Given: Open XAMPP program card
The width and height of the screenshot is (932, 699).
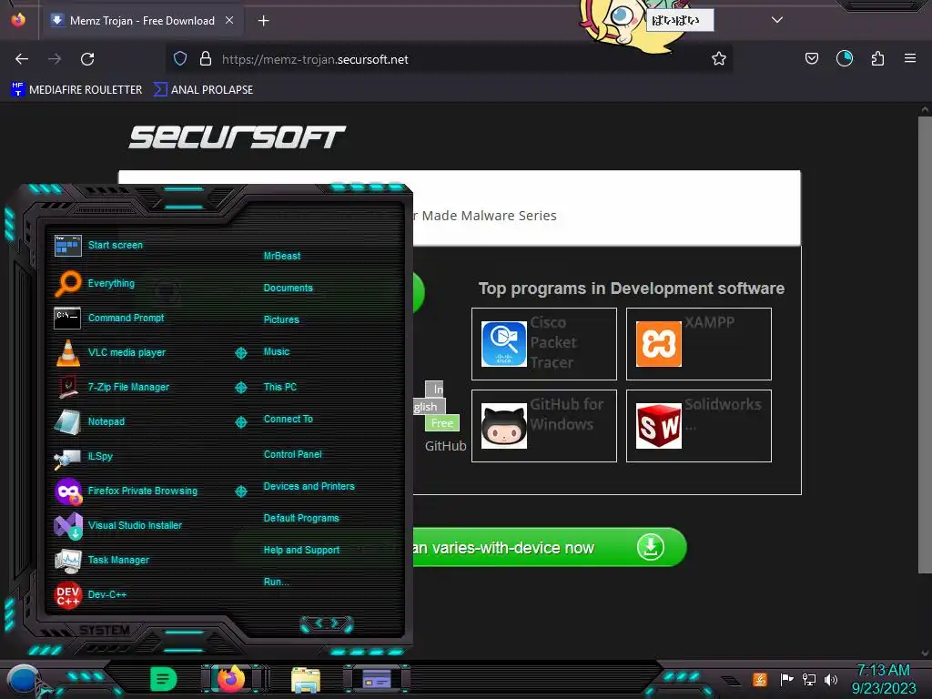Looking at the screenshot, I should click(x=698, y=343).
